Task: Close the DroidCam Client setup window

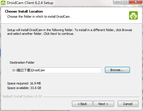Action: tap(136, 2)
